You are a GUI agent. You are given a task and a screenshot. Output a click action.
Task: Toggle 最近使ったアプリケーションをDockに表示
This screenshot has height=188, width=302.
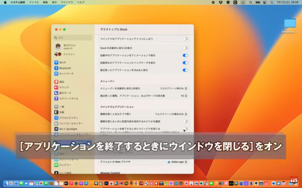click(x=185, y=70)
